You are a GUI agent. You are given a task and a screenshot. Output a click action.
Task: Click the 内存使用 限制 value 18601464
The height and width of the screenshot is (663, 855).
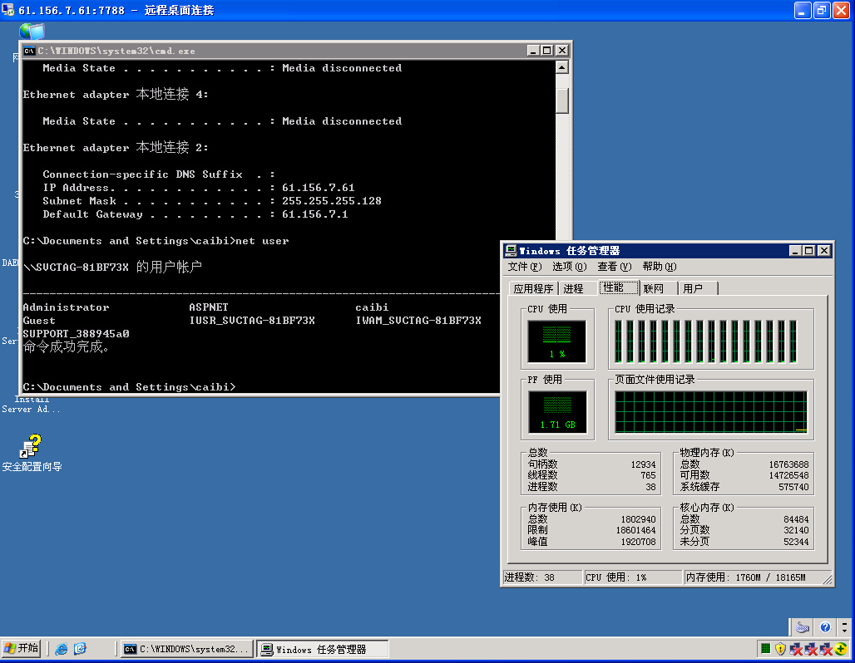point(635,530)
